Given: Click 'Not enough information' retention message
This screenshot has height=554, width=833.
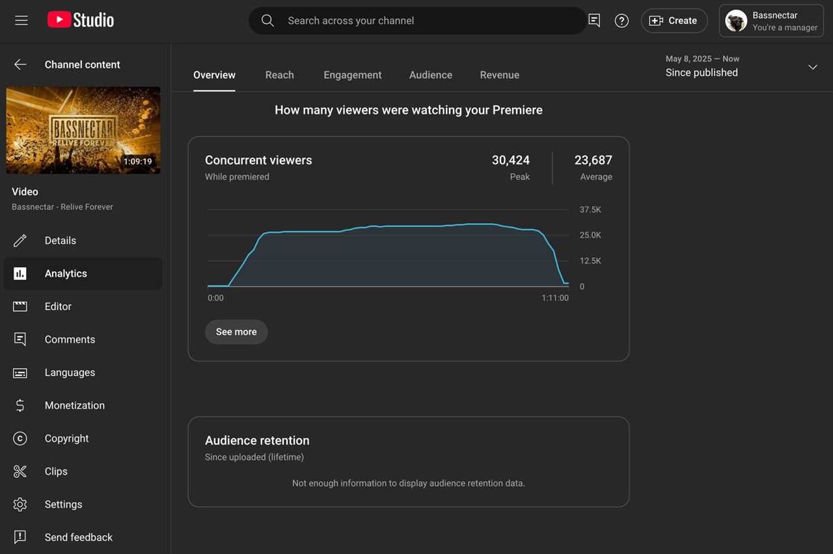Looking at the screenshot, I should tap(409, 483).
